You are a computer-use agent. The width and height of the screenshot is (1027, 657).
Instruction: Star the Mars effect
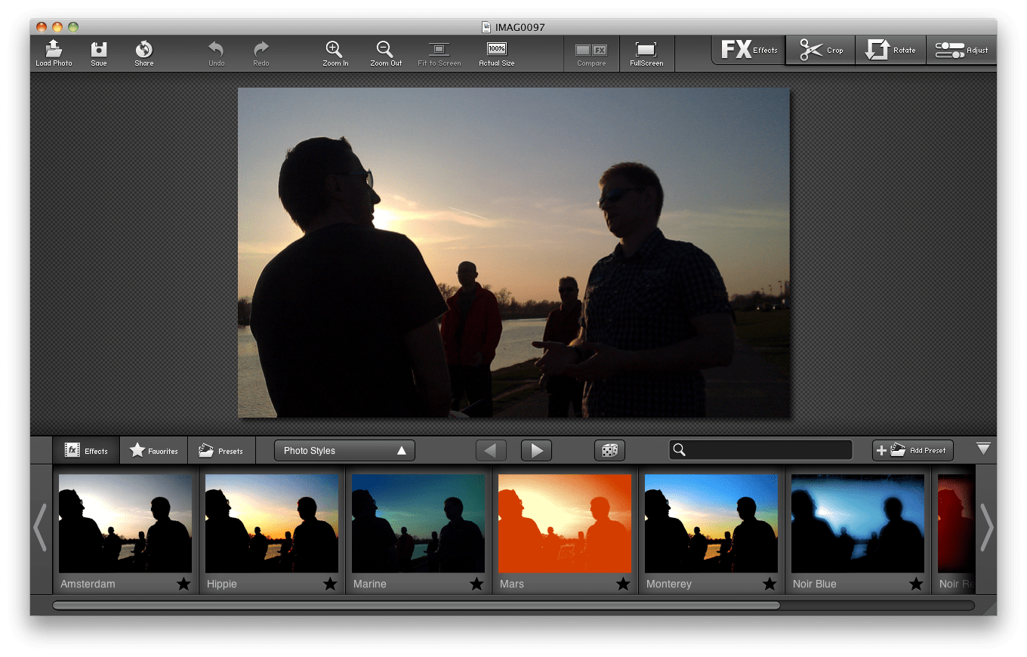623,583
